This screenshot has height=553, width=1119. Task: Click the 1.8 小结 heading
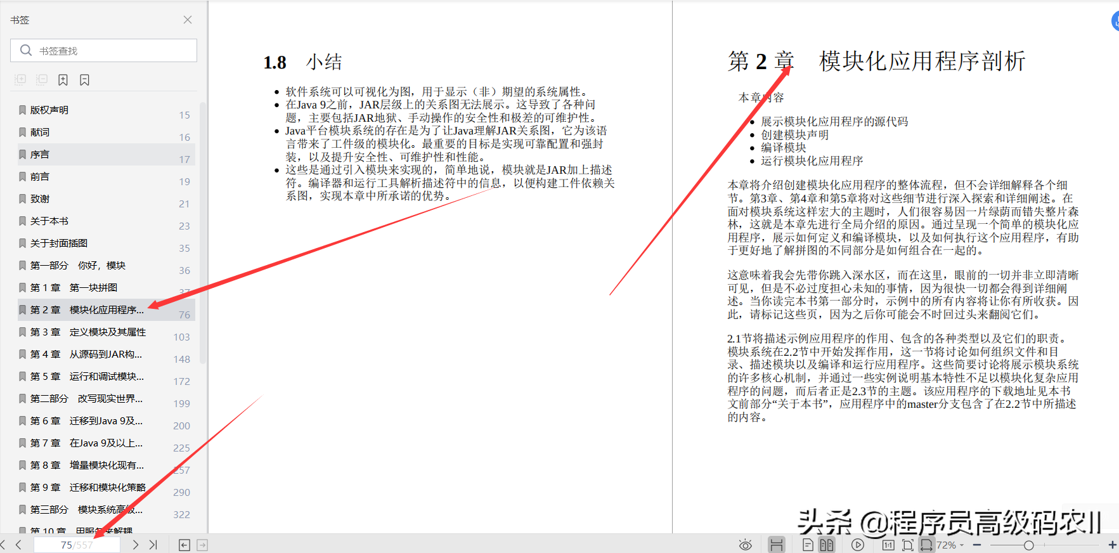tap(303, 62)
